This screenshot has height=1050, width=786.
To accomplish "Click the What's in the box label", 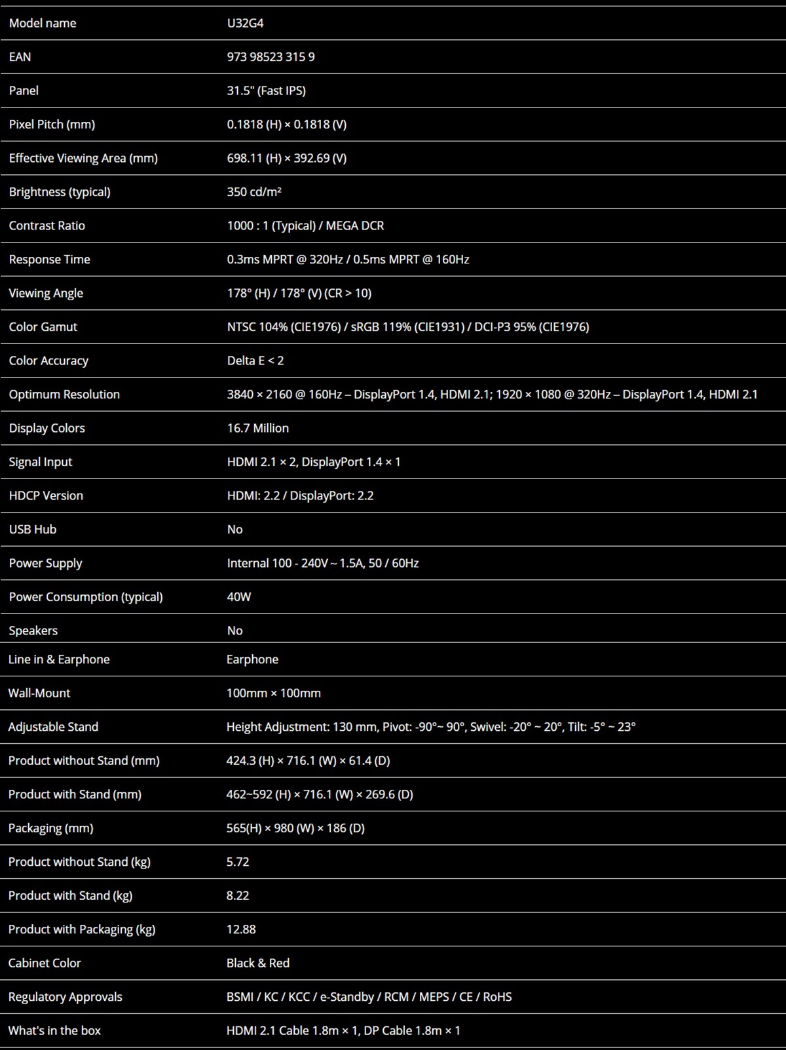I will click(54, 1030).
